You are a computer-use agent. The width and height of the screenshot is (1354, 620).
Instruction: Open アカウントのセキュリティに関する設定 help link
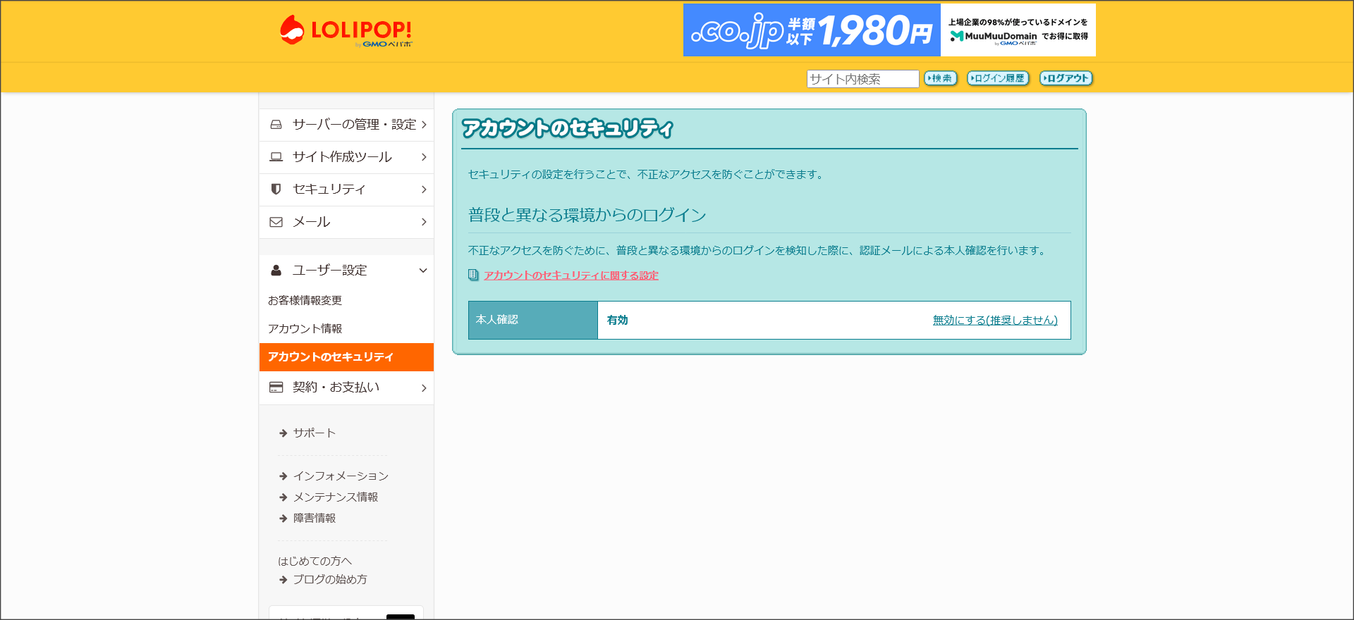pos(571,275)
